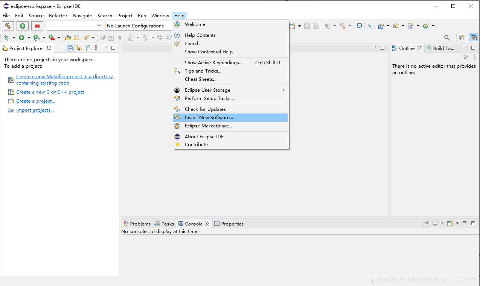
Task: Click the Open Element toolbar icon
Action: pyautogui.click(x=68, y=38)
